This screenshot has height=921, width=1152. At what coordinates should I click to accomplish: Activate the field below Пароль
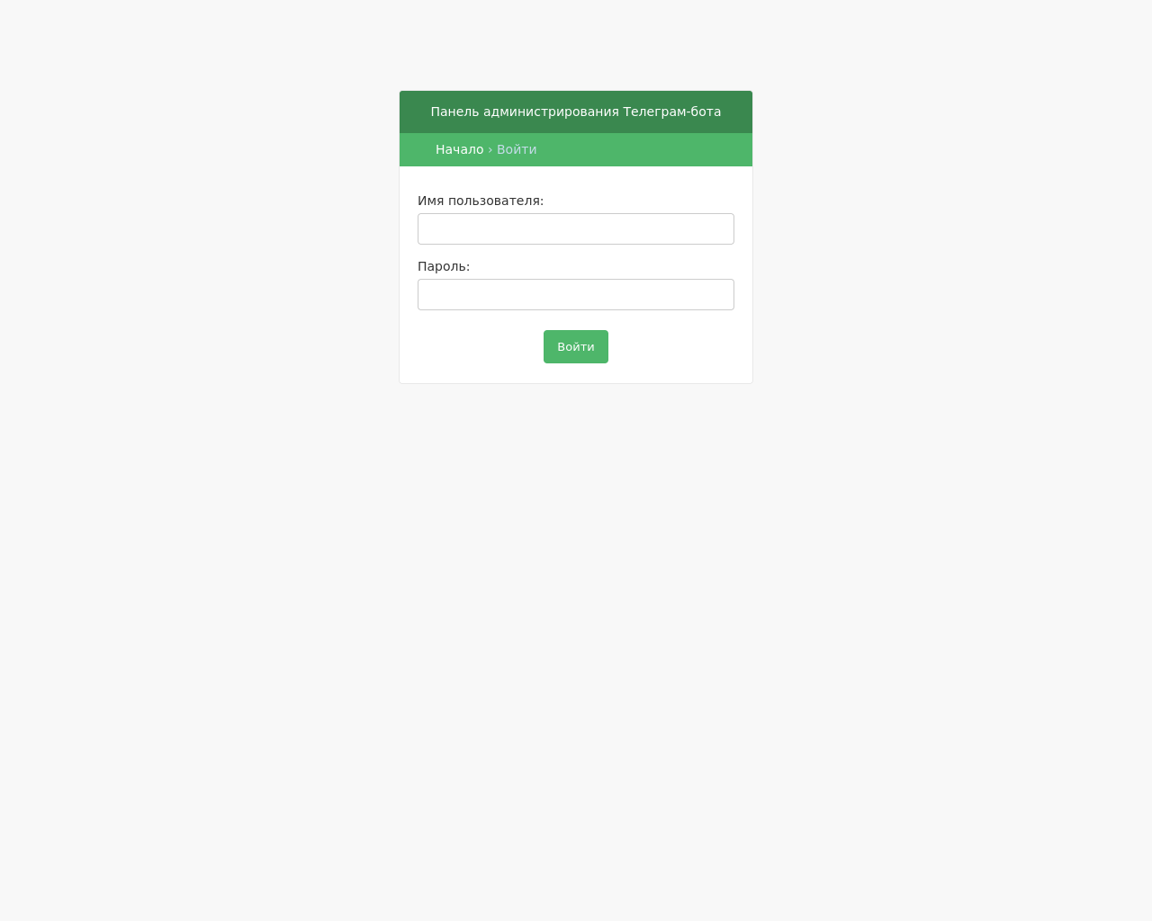click(x=576, y=294)
